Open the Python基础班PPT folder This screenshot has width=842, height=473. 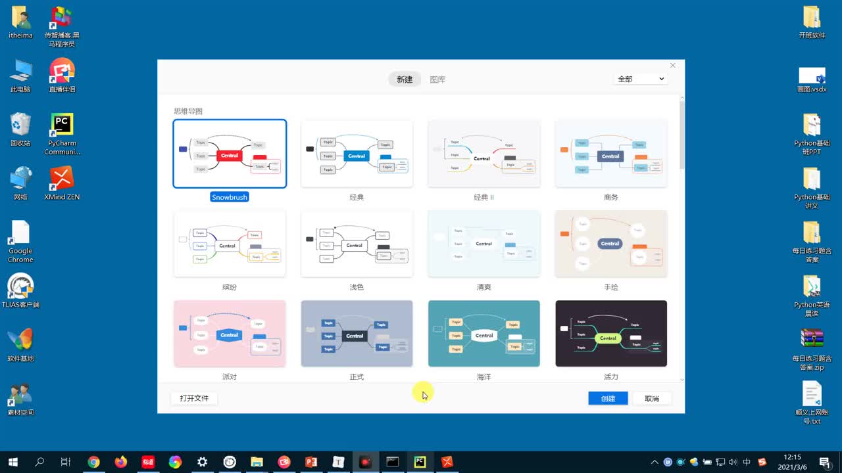(812, 134)
